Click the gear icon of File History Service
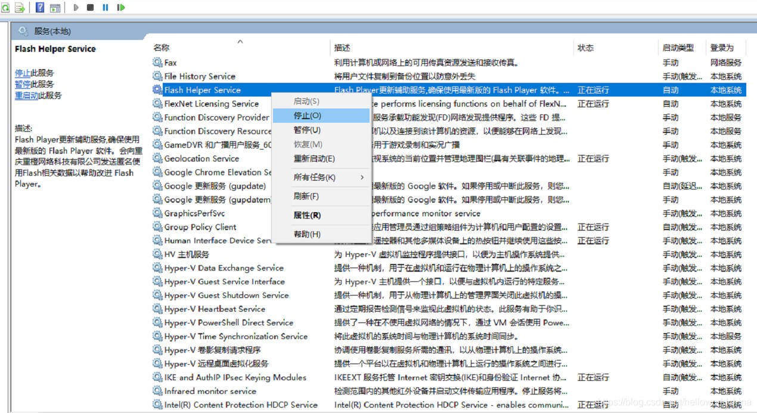Screen dimensions: 757x413 pos(157,76)
